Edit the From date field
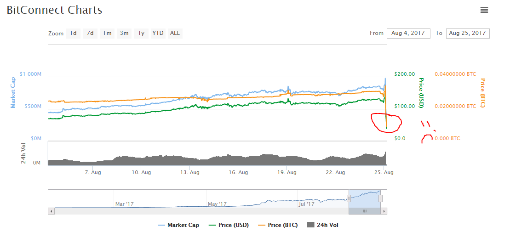The width and height of the screenshot is (510, 232). pos(408,33)
